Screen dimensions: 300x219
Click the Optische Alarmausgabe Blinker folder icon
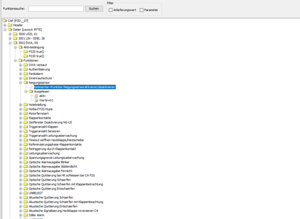(x=25, y=162)
